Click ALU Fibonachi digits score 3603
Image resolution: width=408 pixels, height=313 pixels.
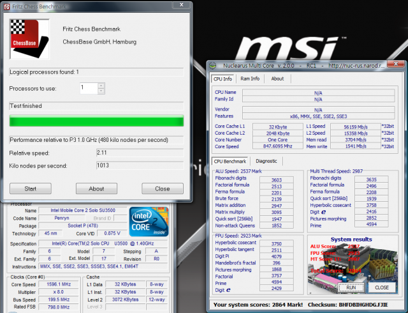(276, 180)
